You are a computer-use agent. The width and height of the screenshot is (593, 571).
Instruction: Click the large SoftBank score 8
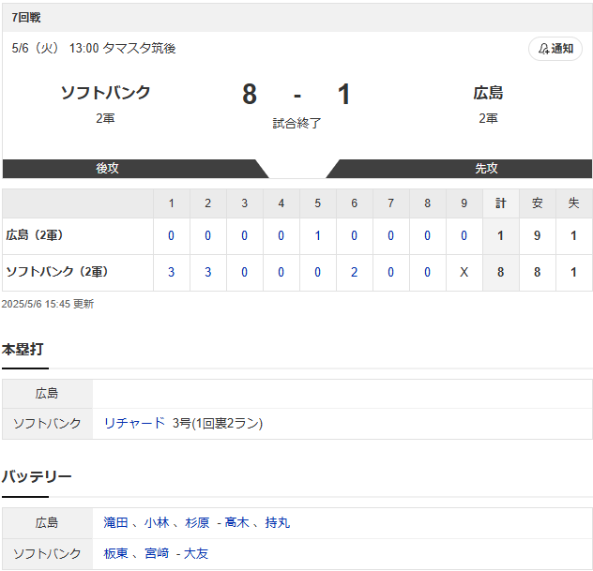[250, 94]
